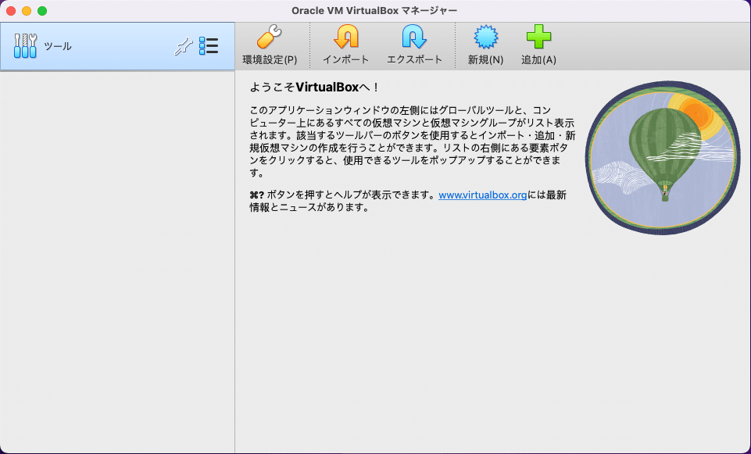Click the エクスポート export arrow icon

pyautogui.click(x=414, y=38)
